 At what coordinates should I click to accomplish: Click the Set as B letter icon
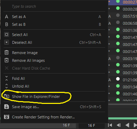(6, 24)
